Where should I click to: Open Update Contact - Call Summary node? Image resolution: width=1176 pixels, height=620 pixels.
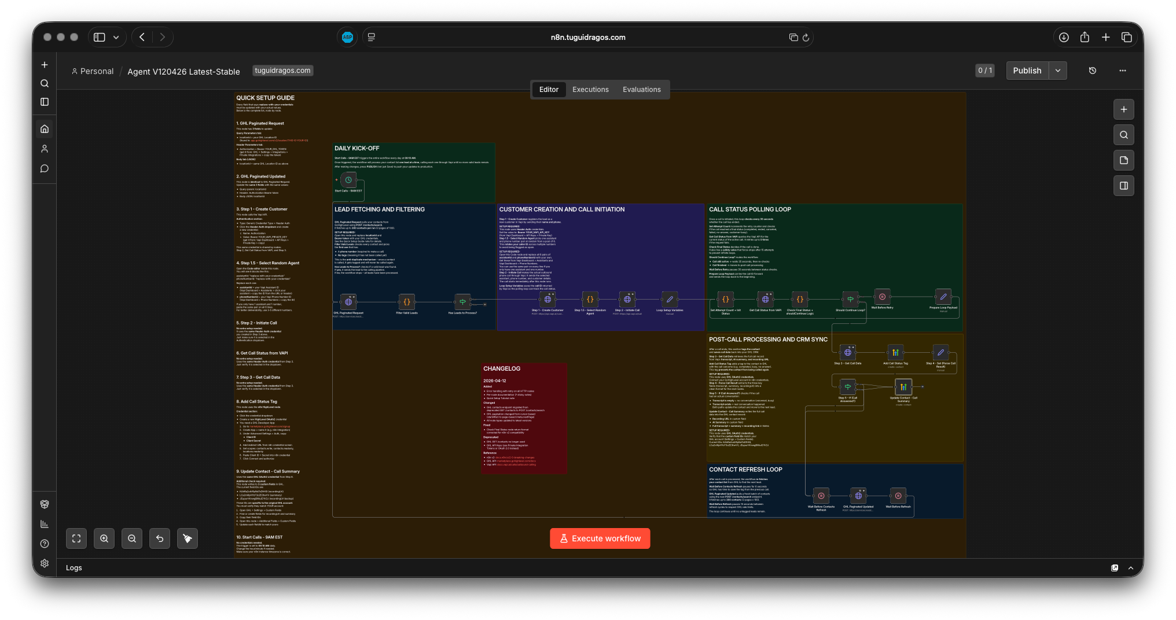click(x=903, y=386)
